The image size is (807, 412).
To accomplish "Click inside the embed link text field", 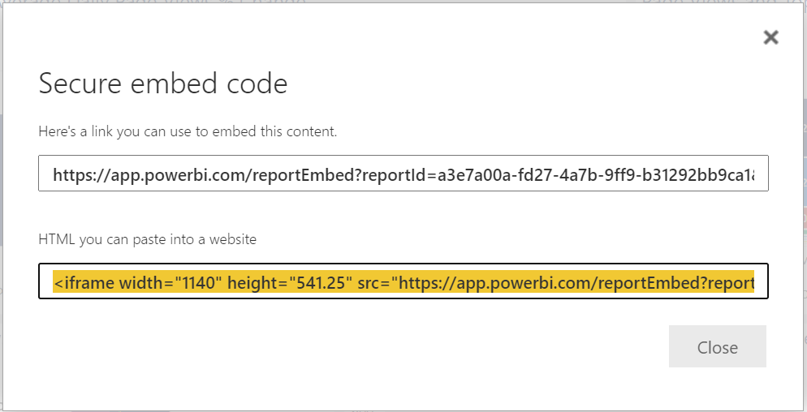I will [403, 174].
